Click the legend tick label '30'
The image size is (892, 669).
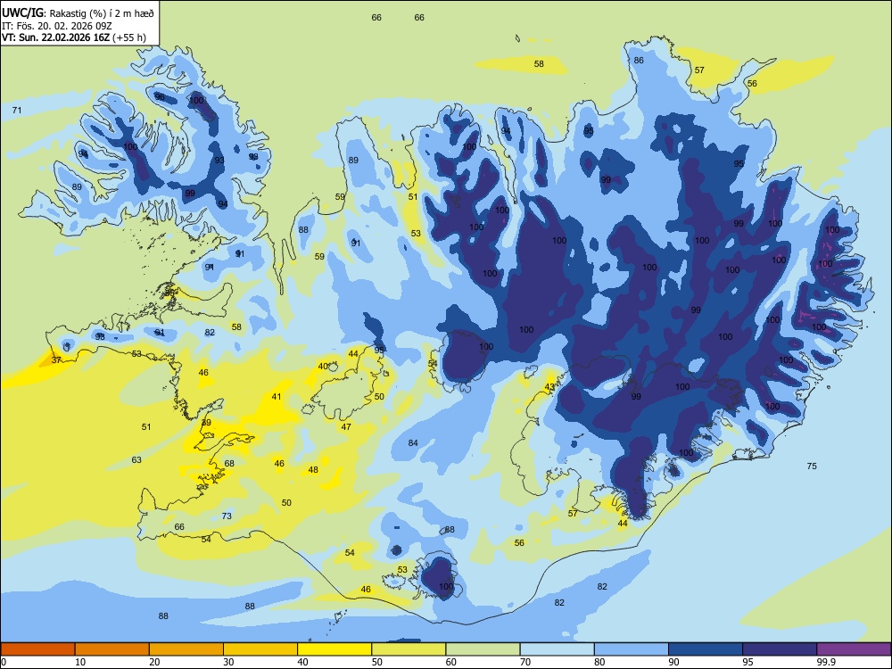point(228,662)
